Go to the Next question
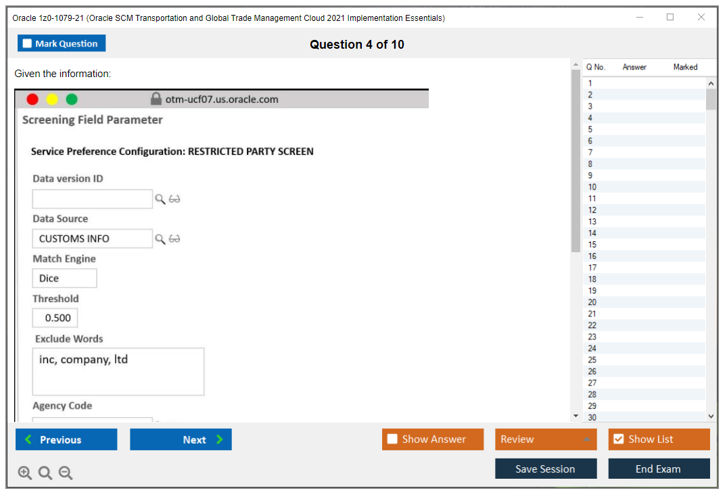This screenshot has height=497, width=727. [181, 440]
